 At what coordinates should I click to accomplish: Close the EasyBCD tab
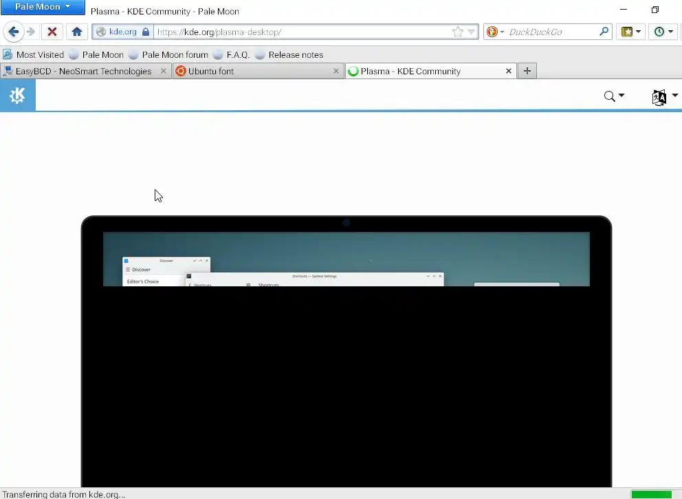pos(163,71)
